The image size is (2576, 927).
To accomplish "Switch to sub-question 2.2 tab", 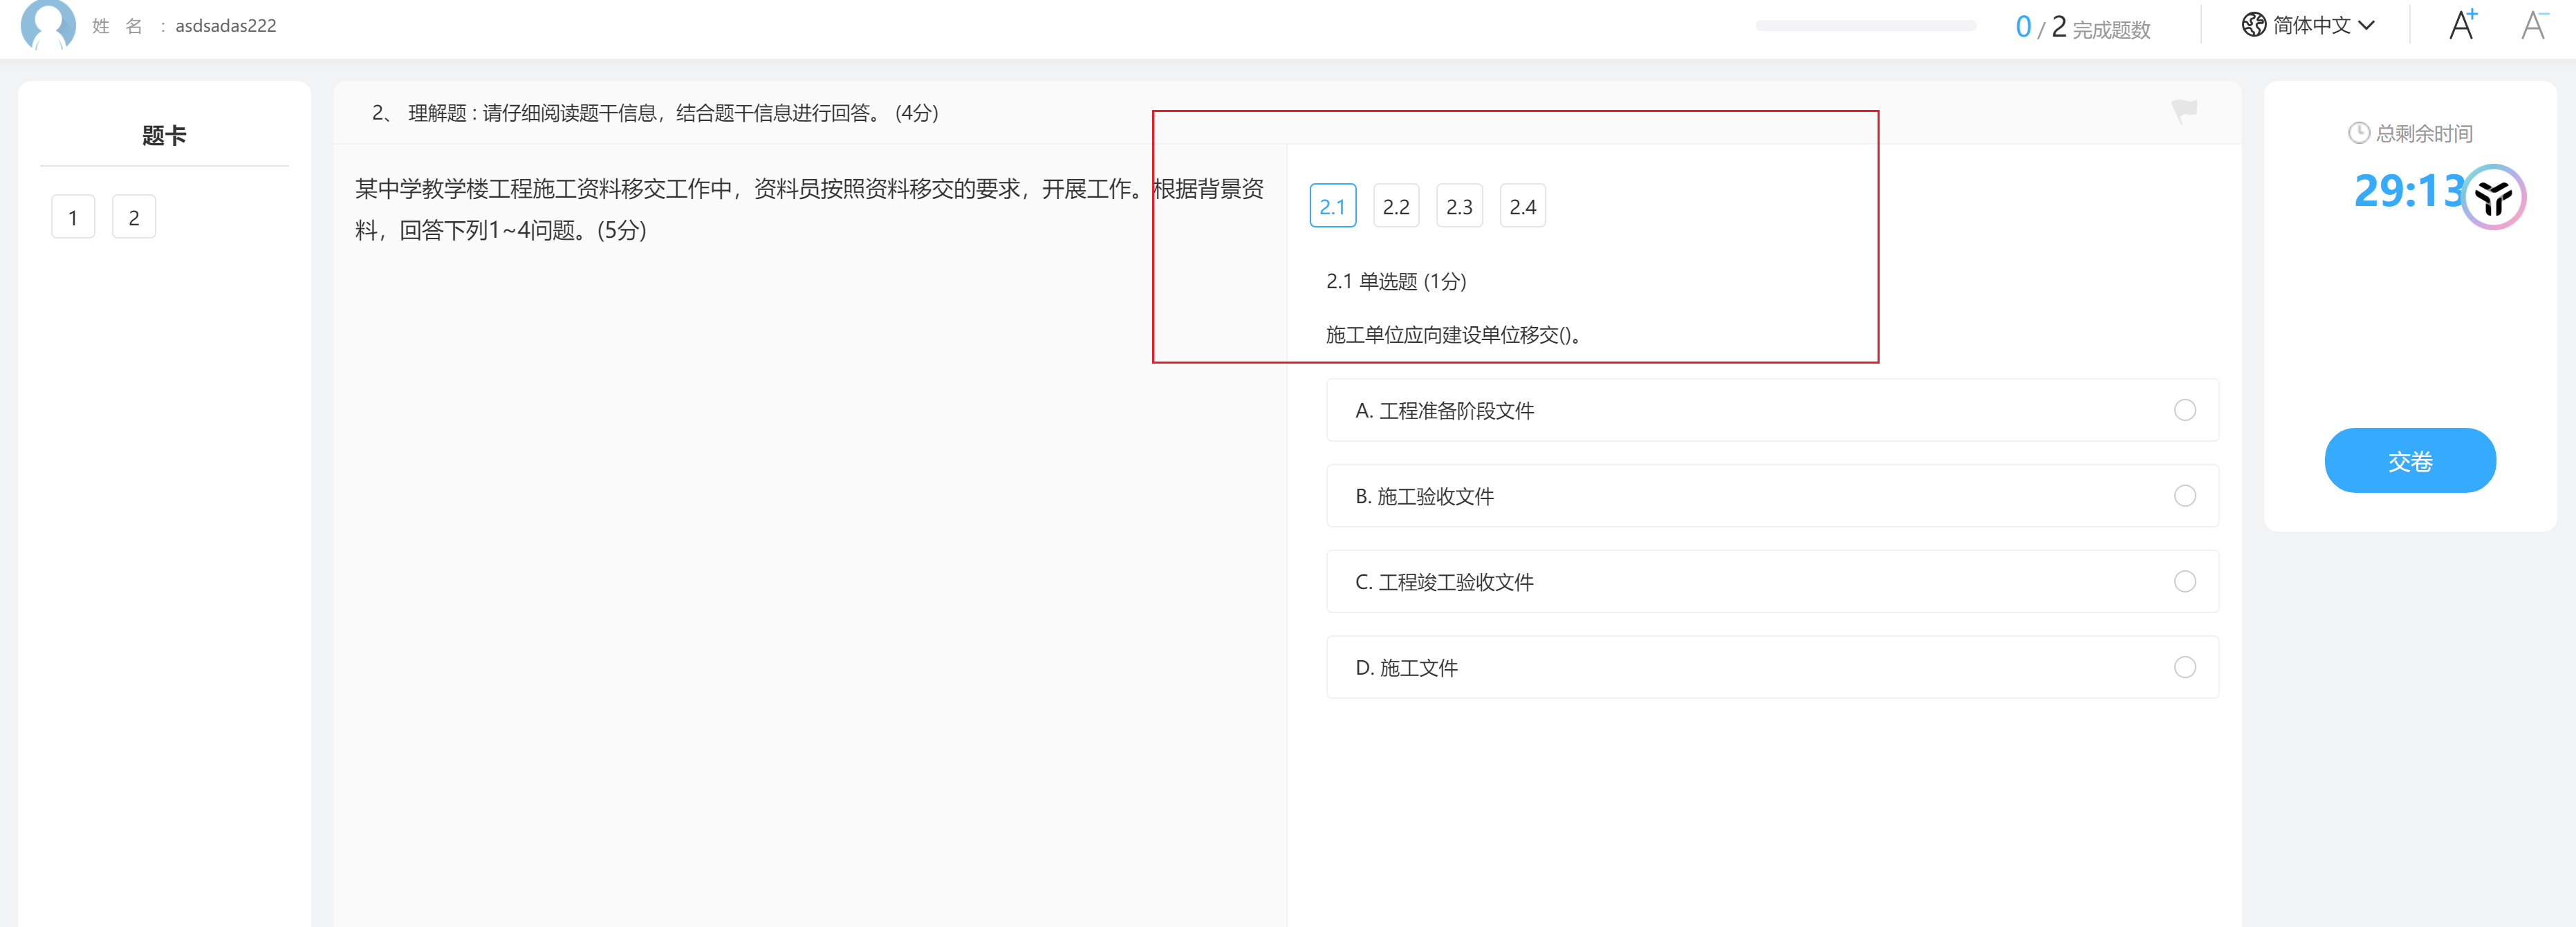I will coord(1396,206).
